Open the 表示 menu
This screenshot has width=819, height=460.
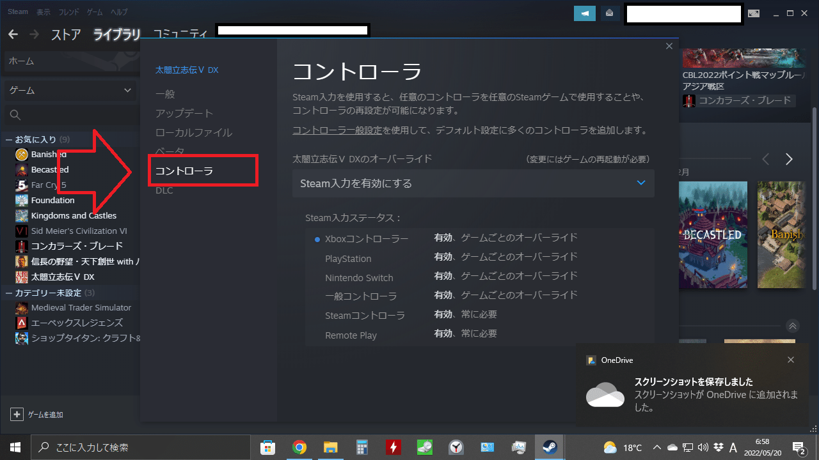pos(44,12)
